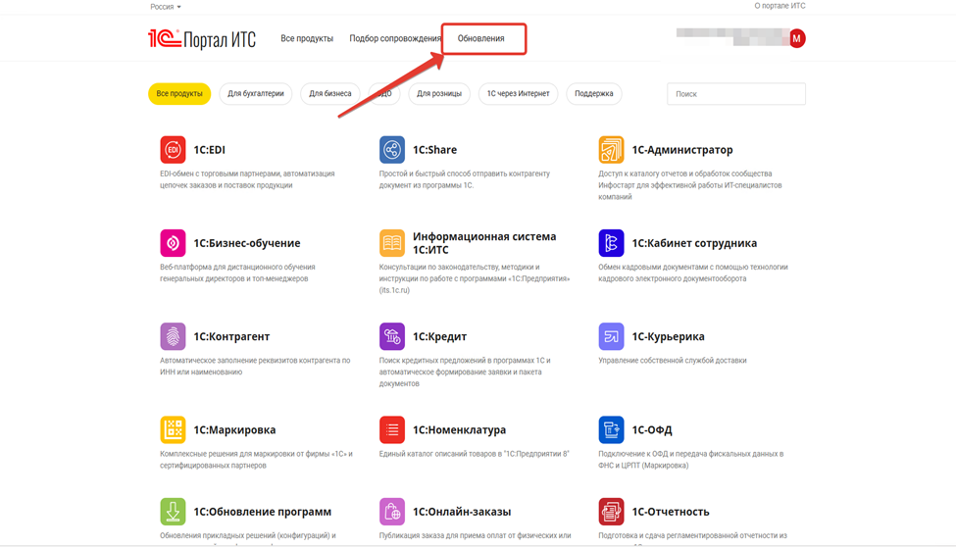Click the 1С:Маркировка QR icon
Screen dimensions: 956x547
coord(173,430)
